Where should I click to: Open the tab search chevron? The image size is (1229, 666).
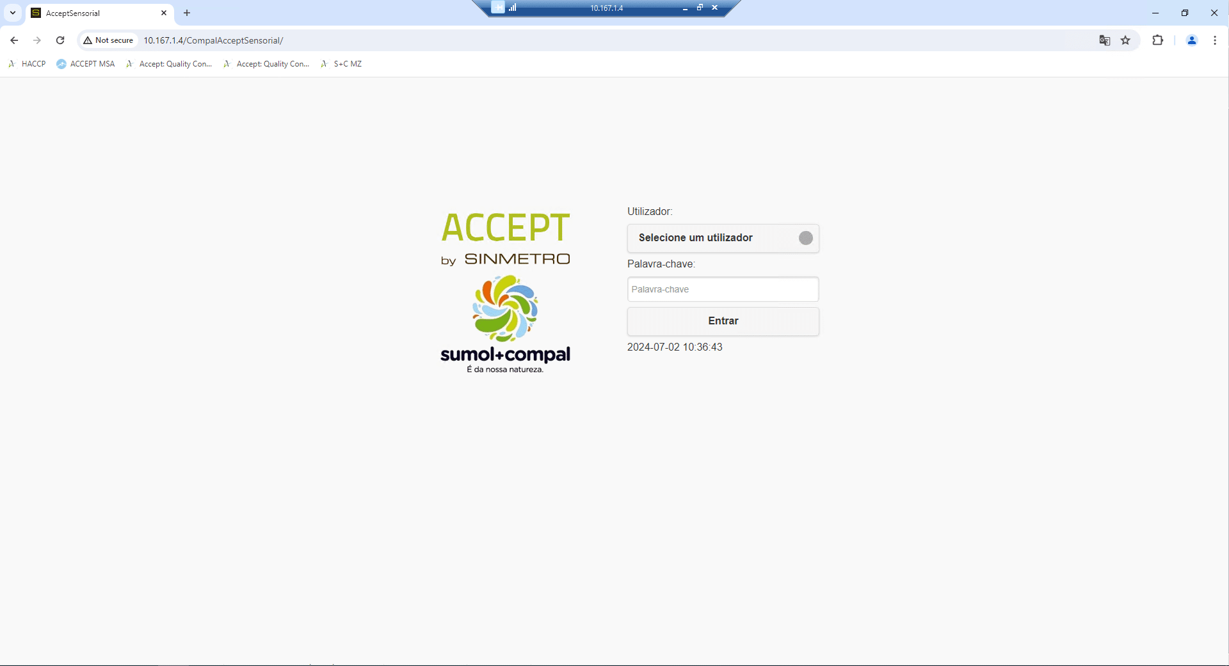(x=12, y=13)
